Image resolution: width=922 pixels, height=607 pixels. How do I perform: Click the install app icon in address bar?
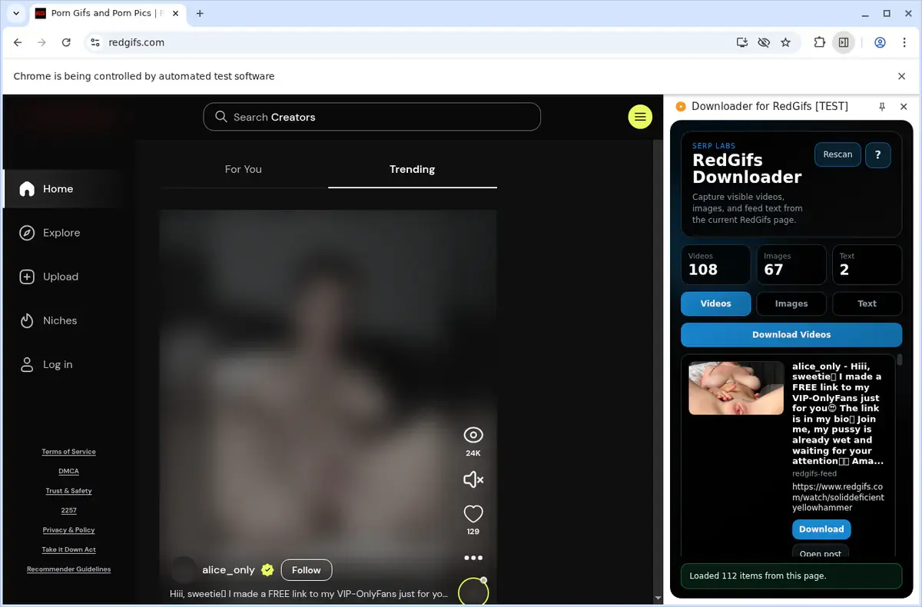tap(742, 42)
